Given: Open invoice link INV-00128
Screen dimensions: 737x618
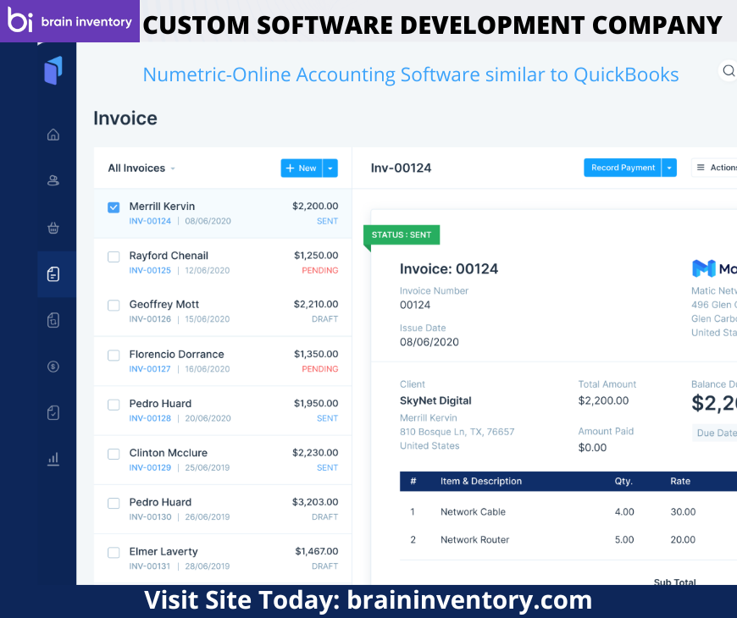Looking at the screenshot, I should [x=150, y=418].
